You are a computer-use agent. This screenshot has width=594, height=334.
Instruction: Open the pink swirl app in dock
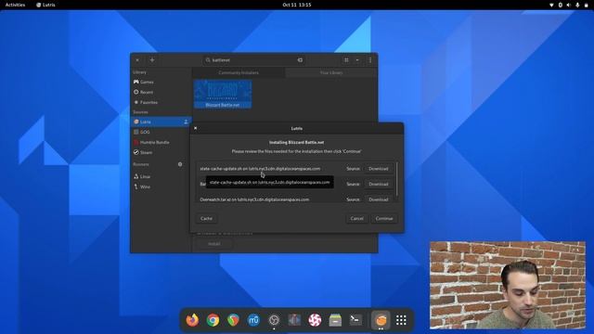(315, 320)
